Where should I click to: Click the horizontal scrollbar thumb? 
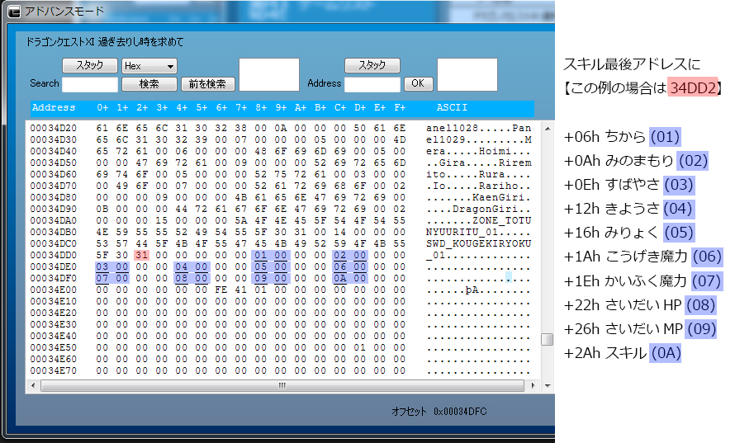[282, 386]
